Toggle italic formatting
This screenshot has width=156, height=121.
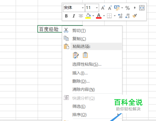point(74,16)
